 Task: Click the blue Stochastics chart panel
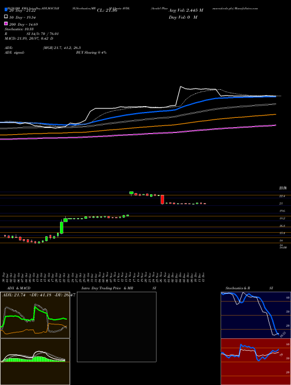(255, 315)
